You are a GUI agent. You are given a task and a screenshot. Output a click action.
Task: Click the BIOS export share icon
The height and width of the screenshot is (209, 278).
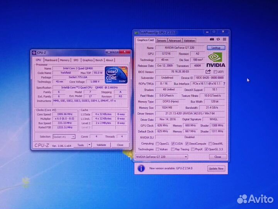coord(208,72)
